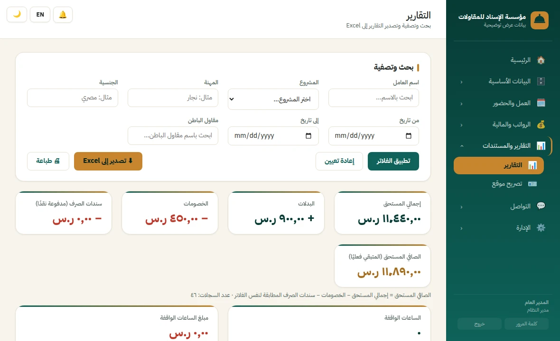
Task: Expand التواصل chevron
Action: (461, 206)
